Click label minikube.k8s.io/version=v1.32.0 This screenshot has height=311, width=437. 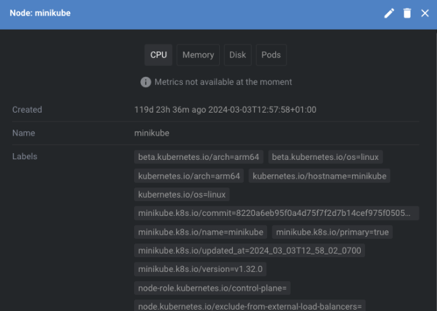pyautogui.click(x=200, y=269)
